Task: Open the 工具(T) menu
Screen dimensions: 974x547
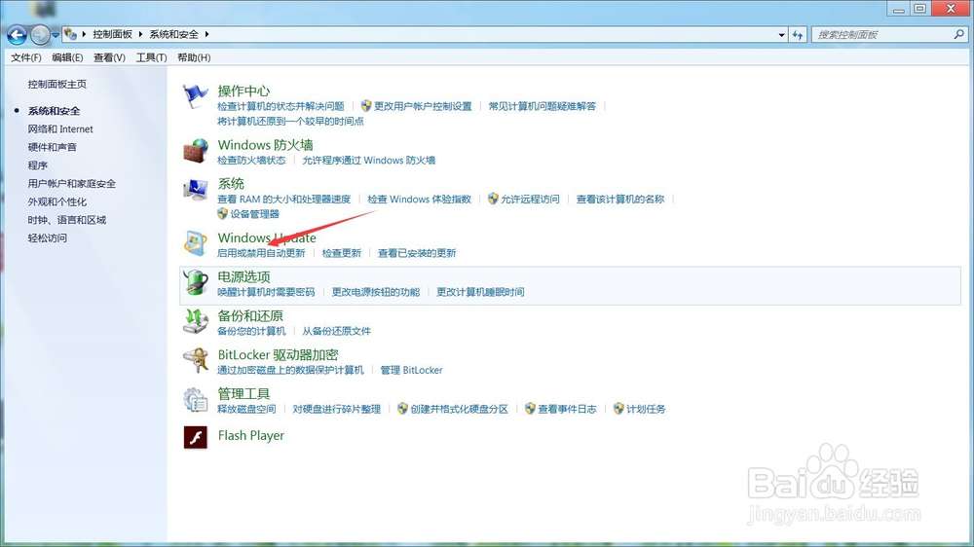Action: (x=152, y=57)
